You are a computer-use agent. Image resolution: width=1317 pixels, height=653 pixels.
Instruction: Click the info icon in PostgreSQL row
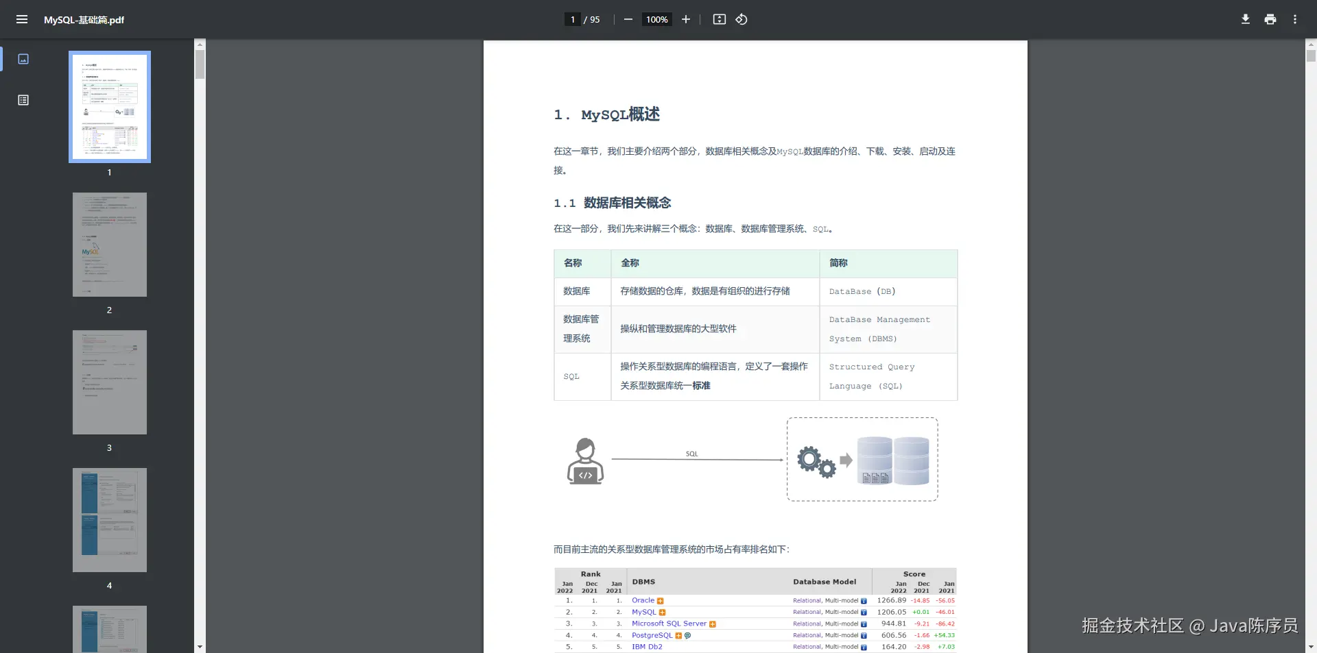(x=864, y=636)
